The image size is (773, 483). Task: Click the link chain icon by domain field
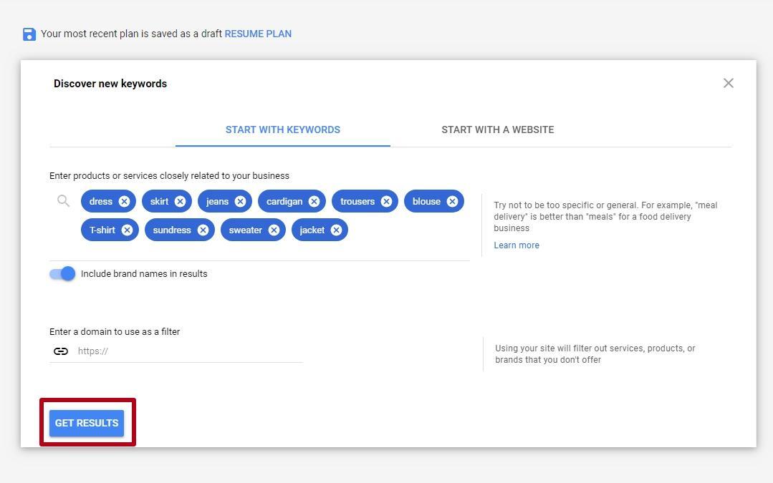(61, 351)
